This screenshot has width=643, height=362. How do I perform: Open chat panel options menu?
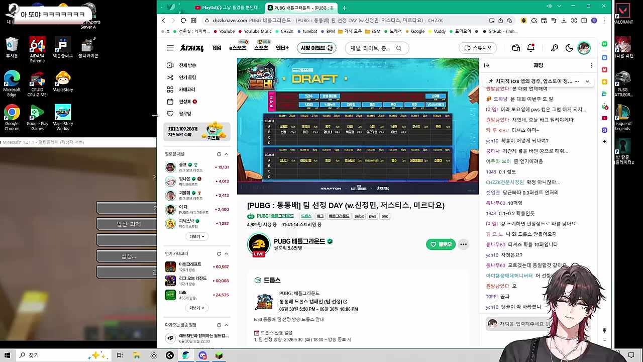click(x=591, y=65)
